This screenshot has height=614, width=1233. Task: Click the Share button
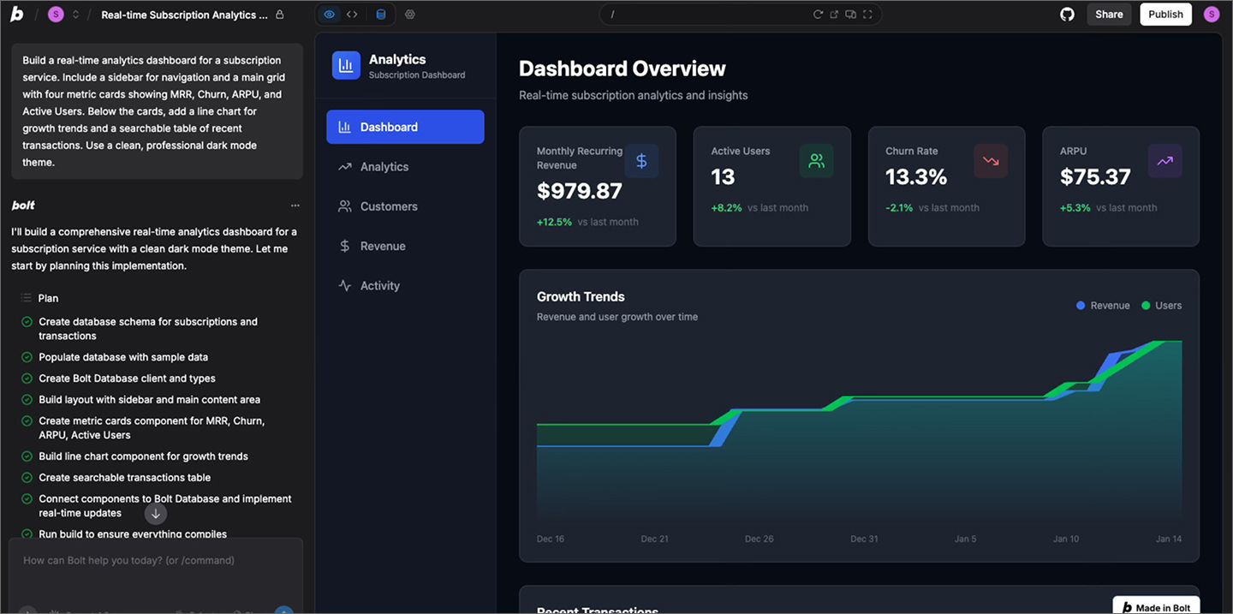(x=1109, y=14)
